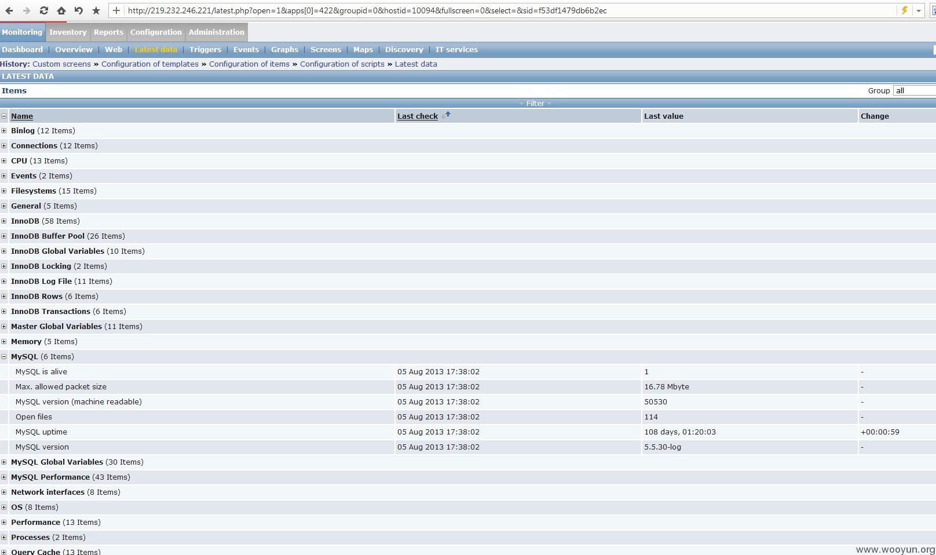Expand the MySQL Global Variables group
Image resolution: width=936 pixels, height=555 pixels.
pos(4,462)
